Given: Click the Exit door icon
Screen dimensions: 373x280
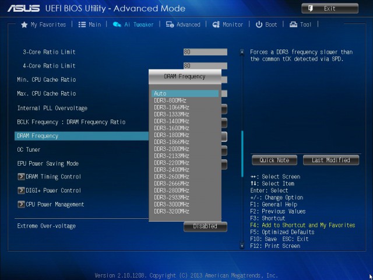Looking at the screenshot, I should pyautogui.click(x=311, y=9).
